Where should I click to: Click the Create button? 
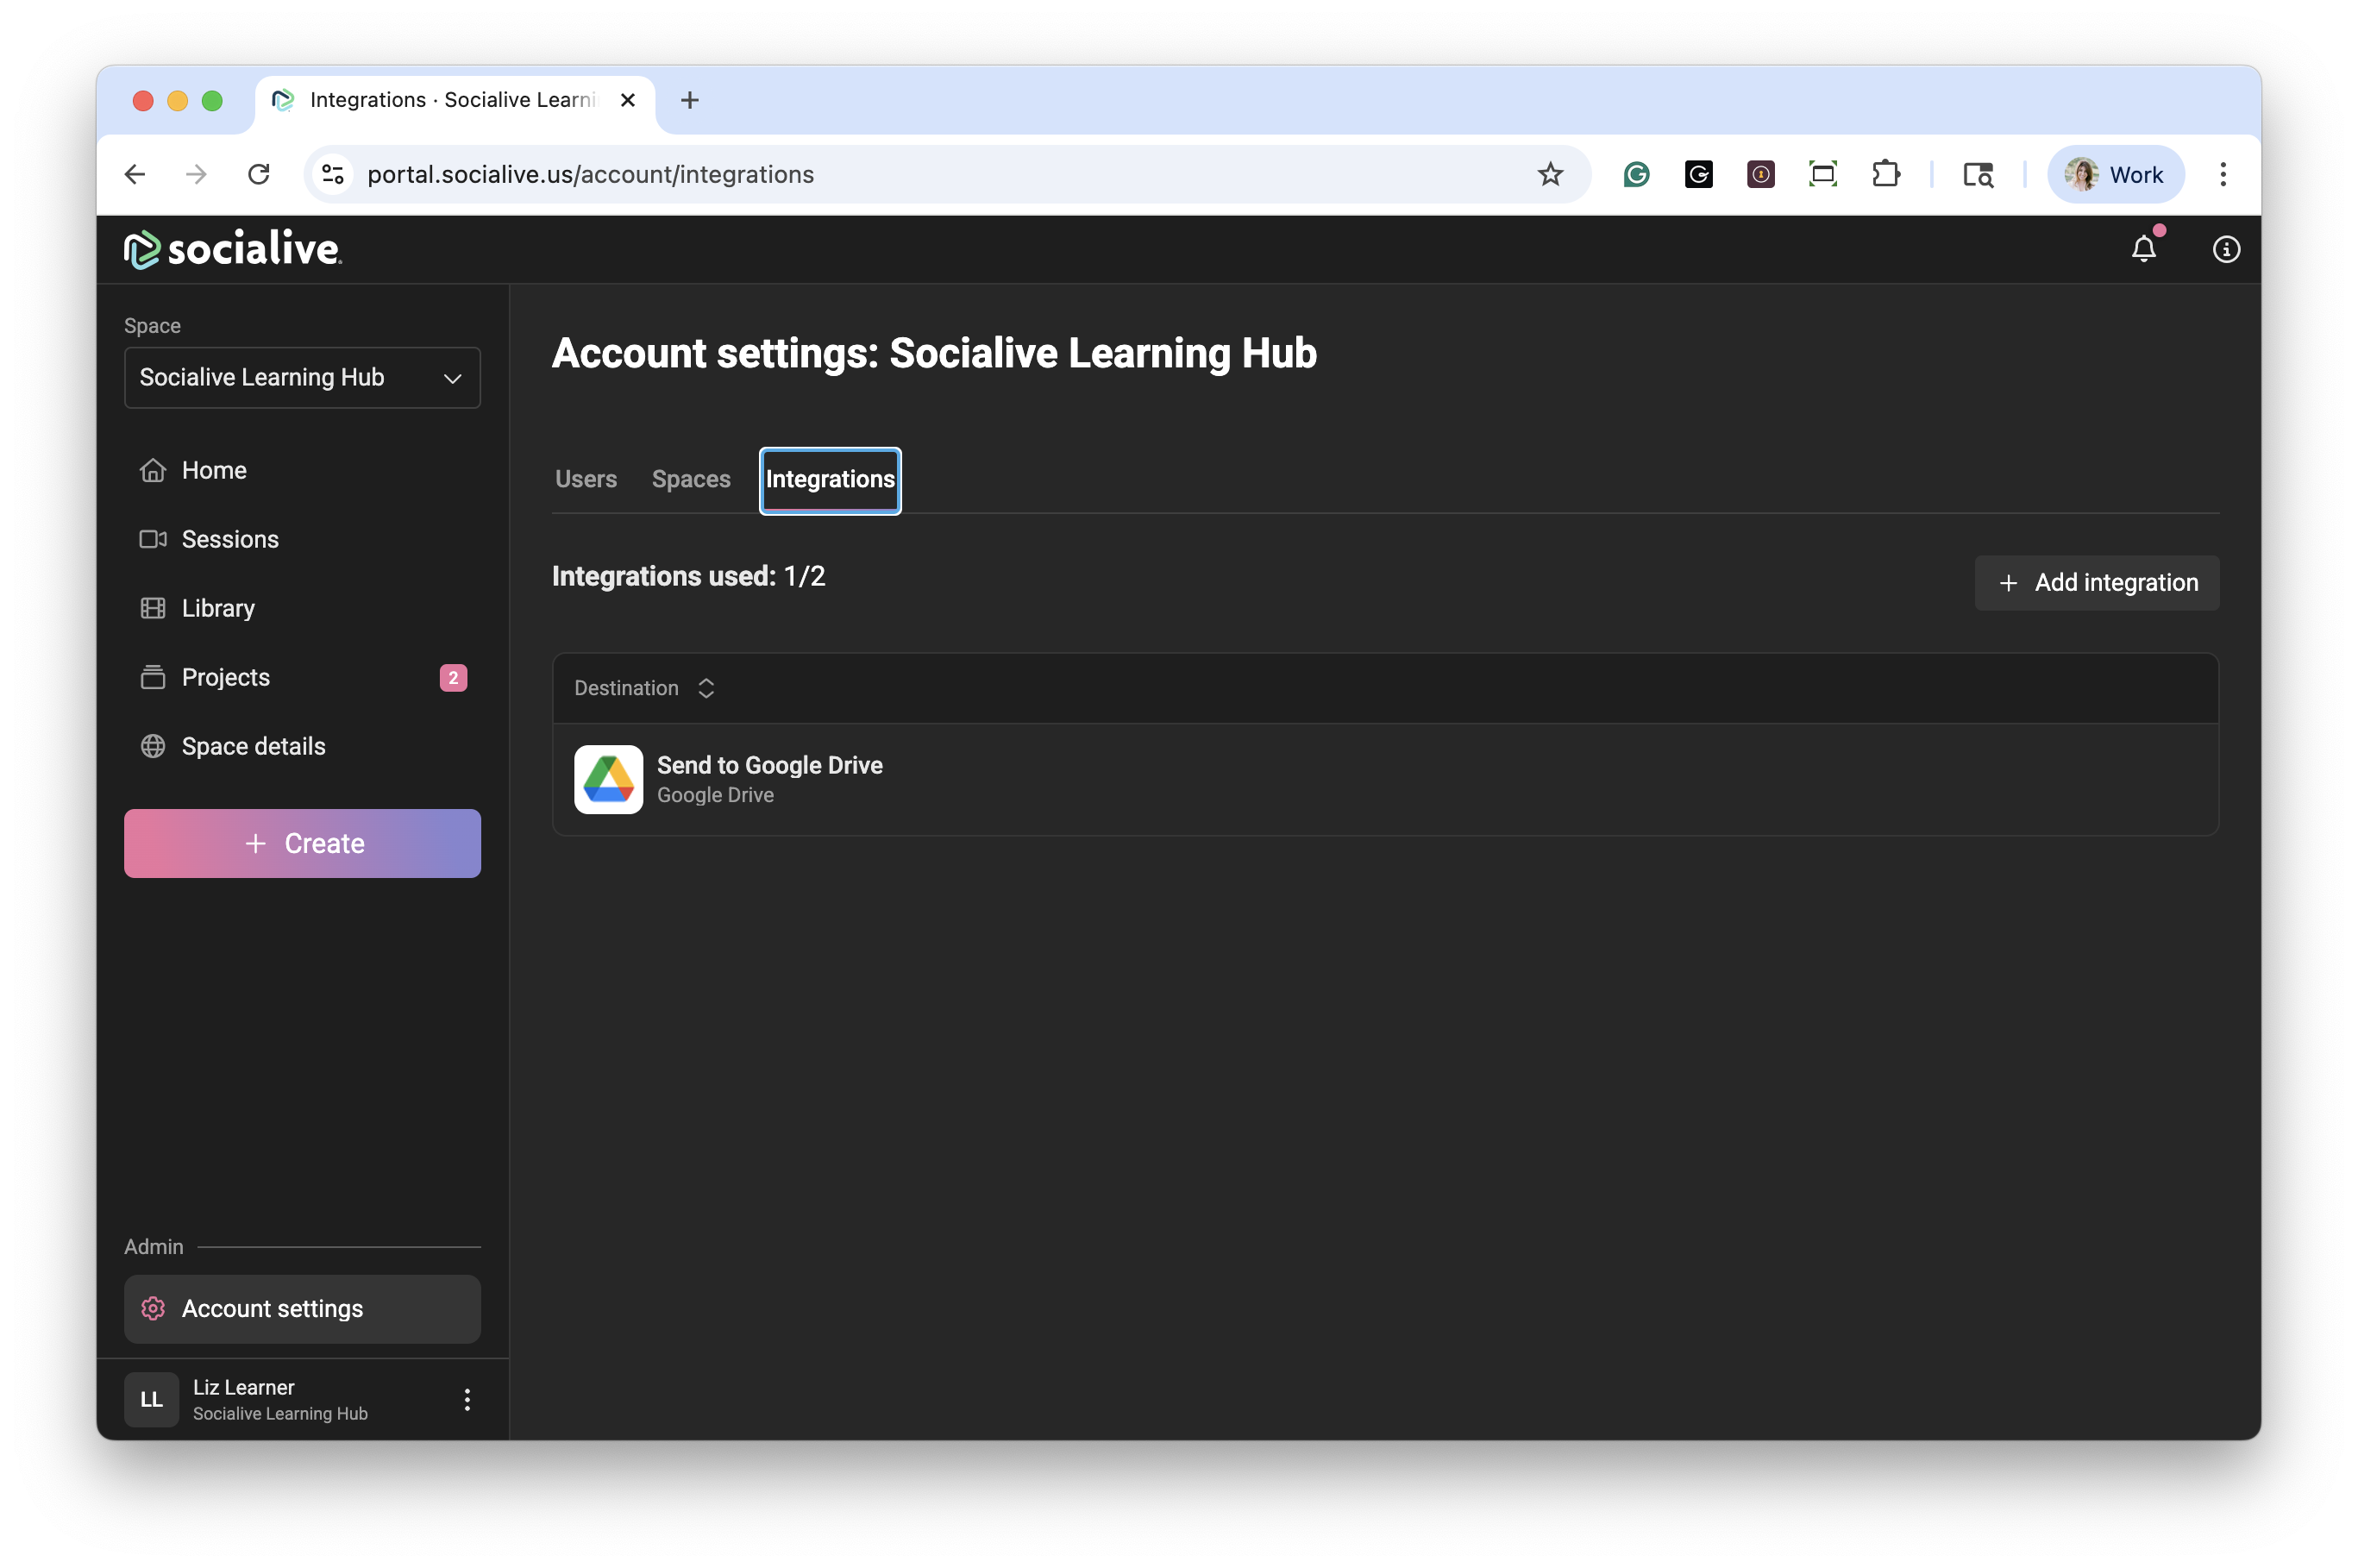click(302, 843)
